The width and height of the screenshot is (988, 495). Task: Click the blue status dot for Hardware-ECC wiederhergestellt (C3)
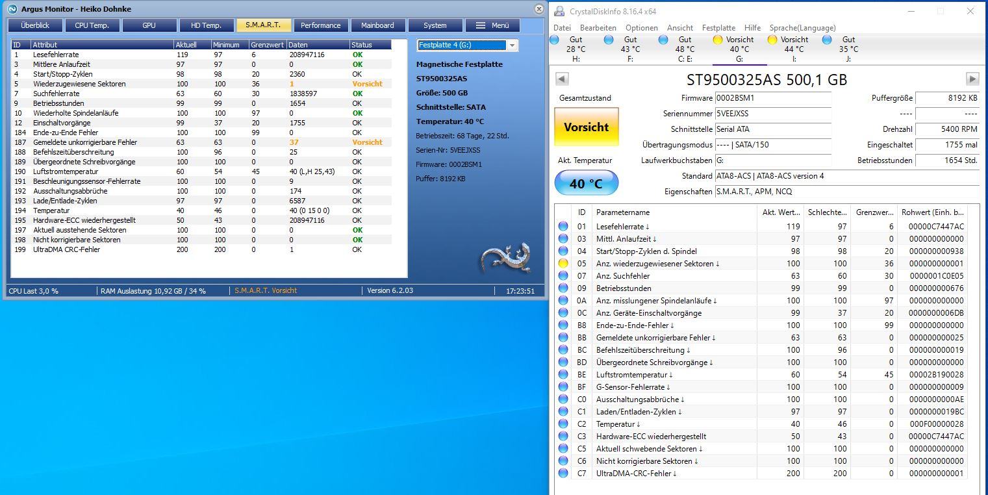(563, 437)
